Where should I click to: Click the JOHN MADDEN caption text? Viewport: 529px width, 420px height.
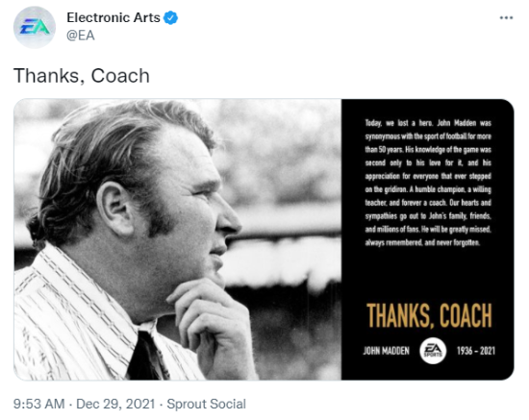(387, 351)
